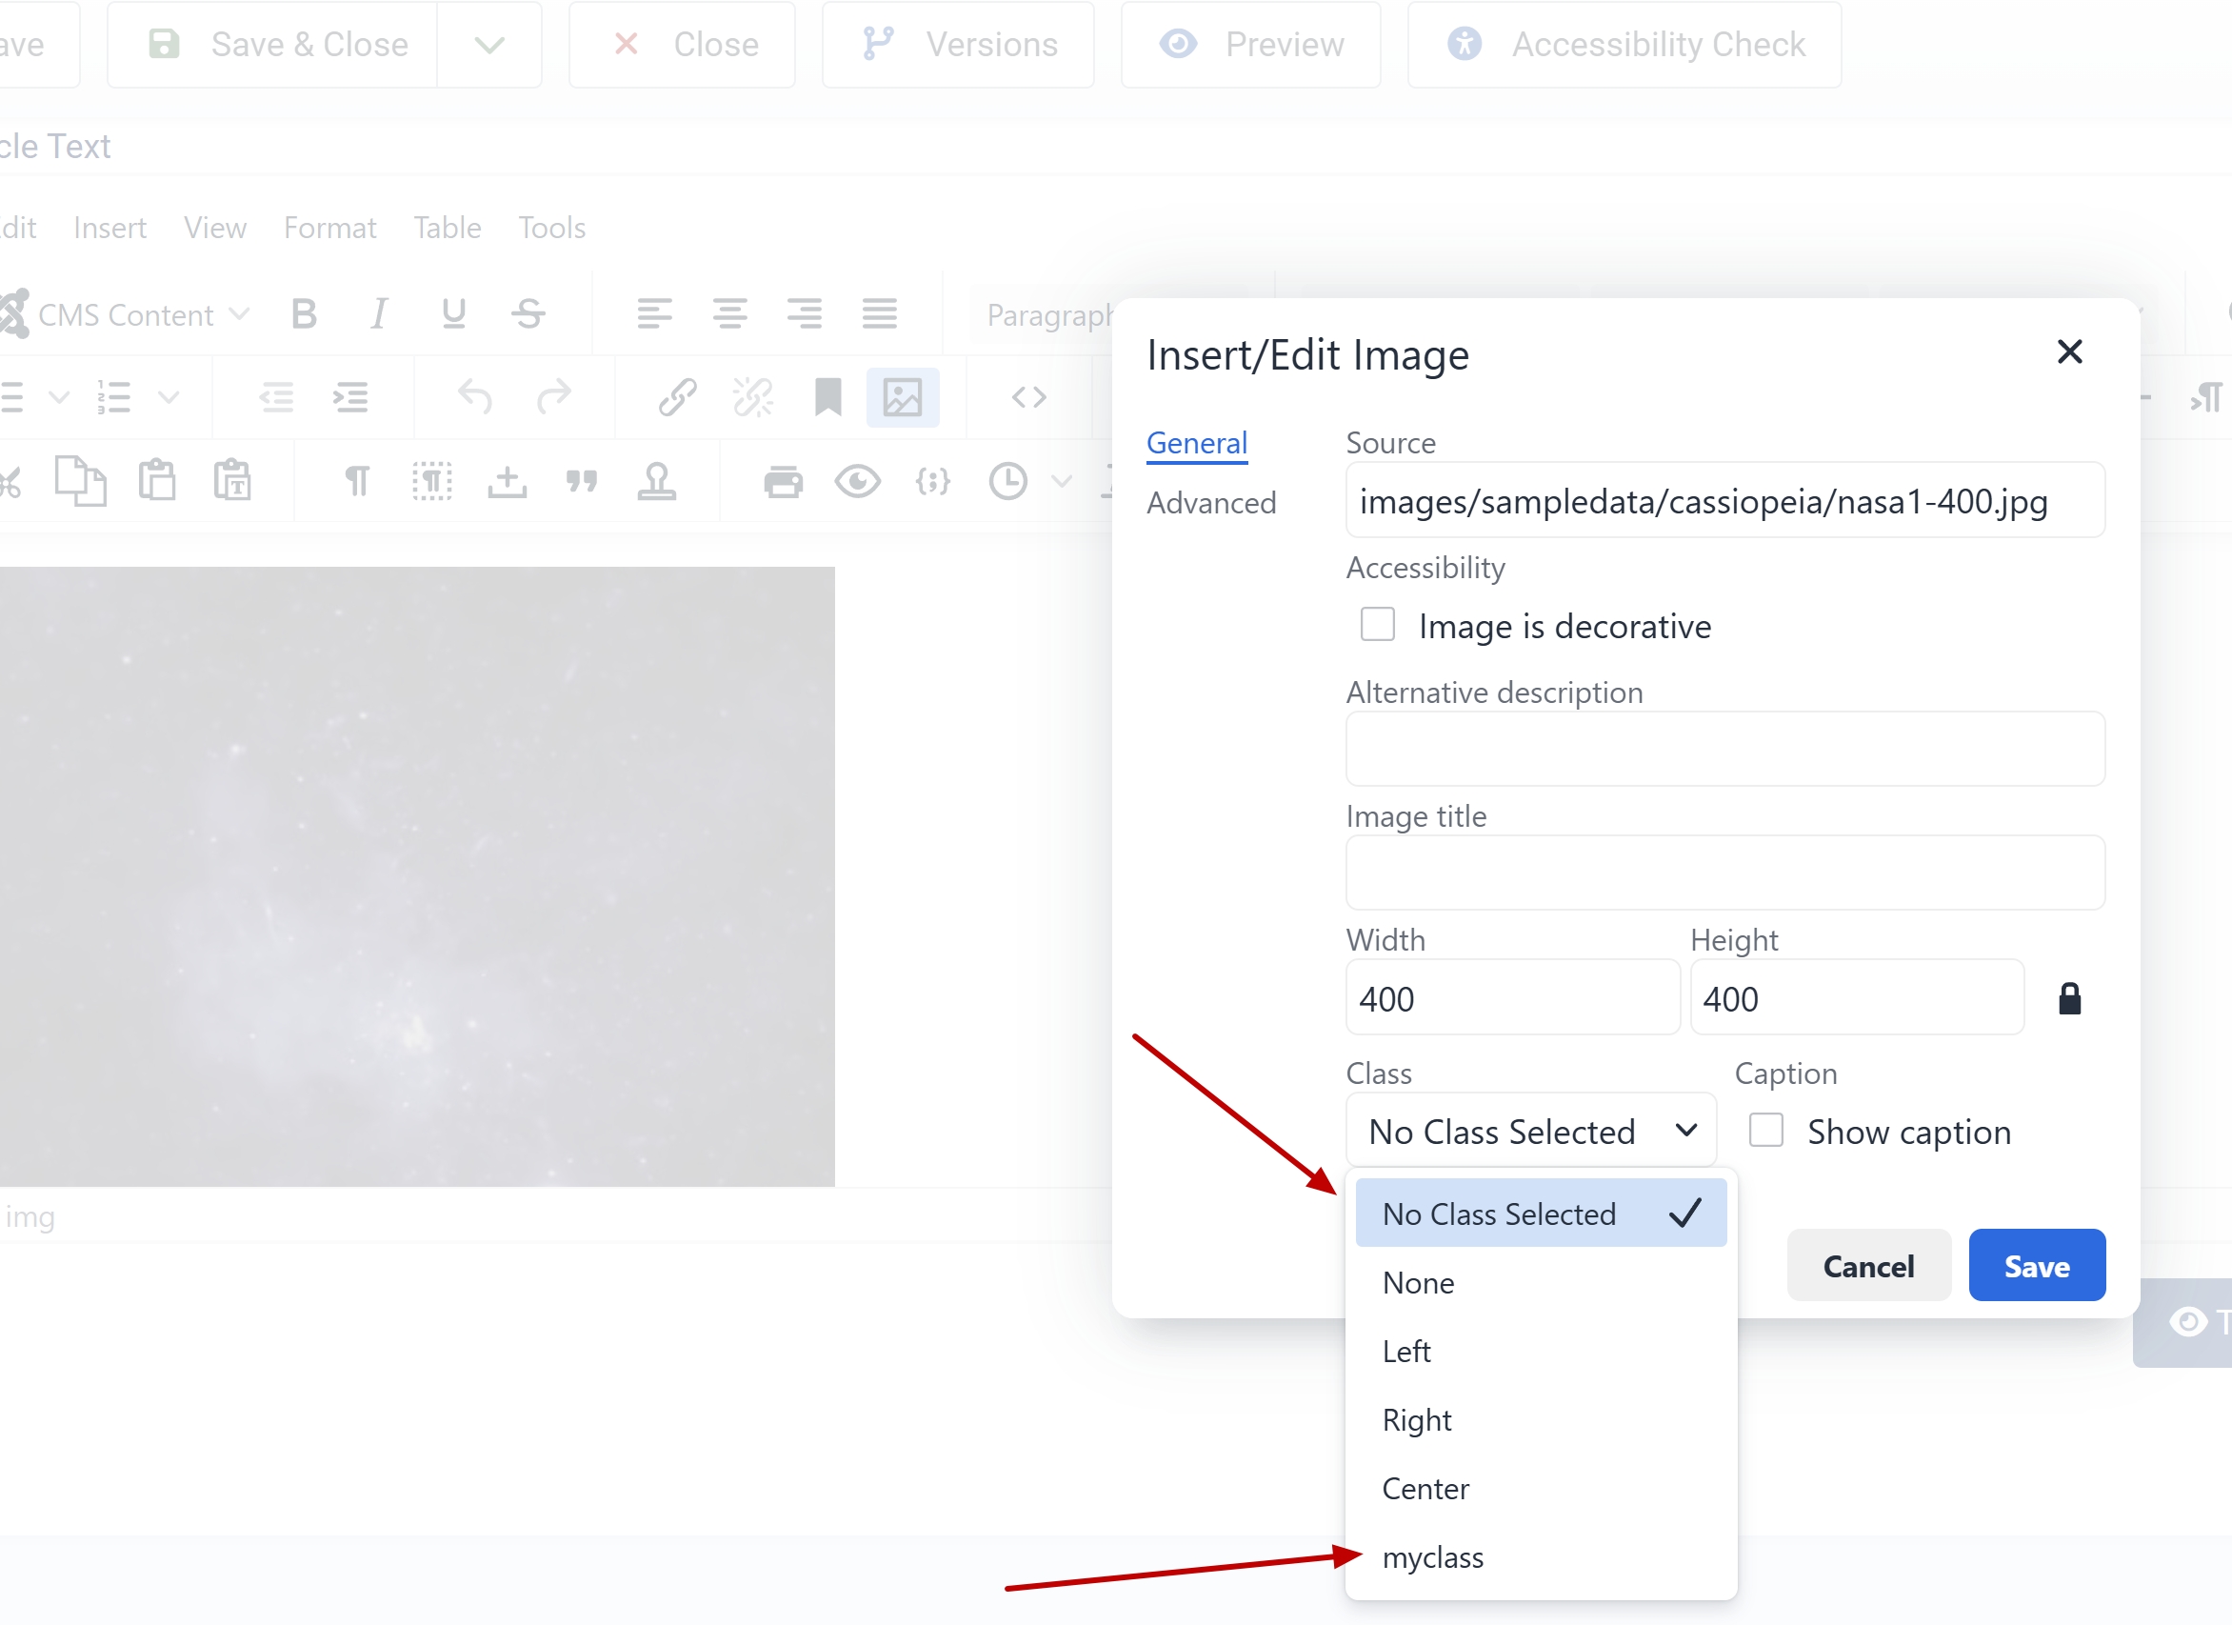Expand the Save & Close split button arrow
This screenshot has height=1625, width=2232.
(x=490, y=44)
